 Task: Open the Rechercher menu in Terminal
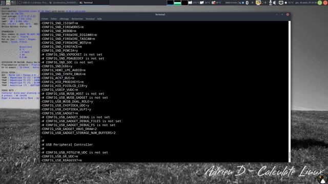coord(77,19)
